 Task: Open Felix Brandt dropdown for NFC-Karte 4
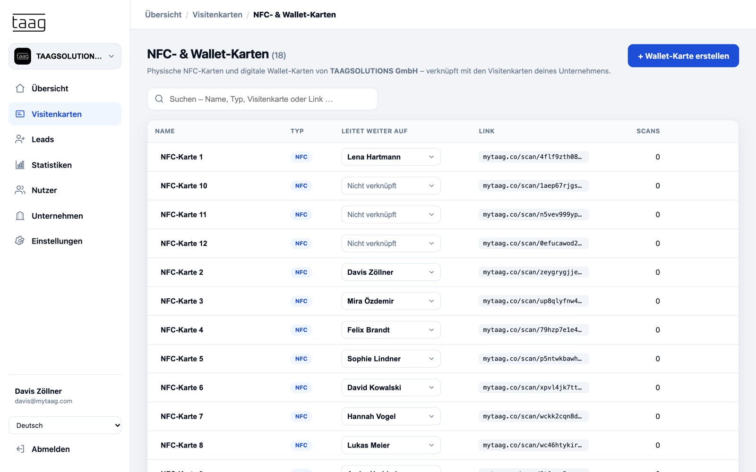[391, 329]
